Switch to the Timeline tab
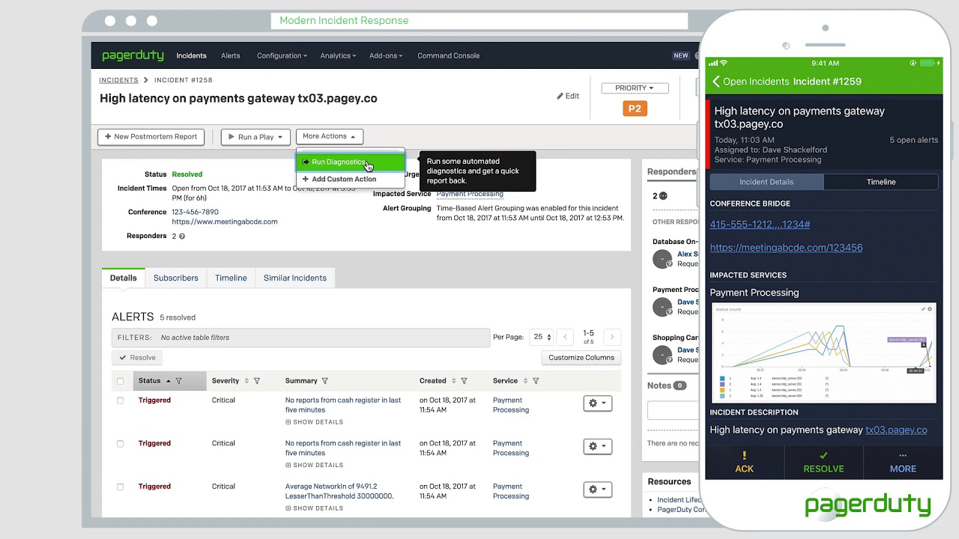The height and width of the screenshot is (539, 959). pyautogui.click(x=230, y=278)
